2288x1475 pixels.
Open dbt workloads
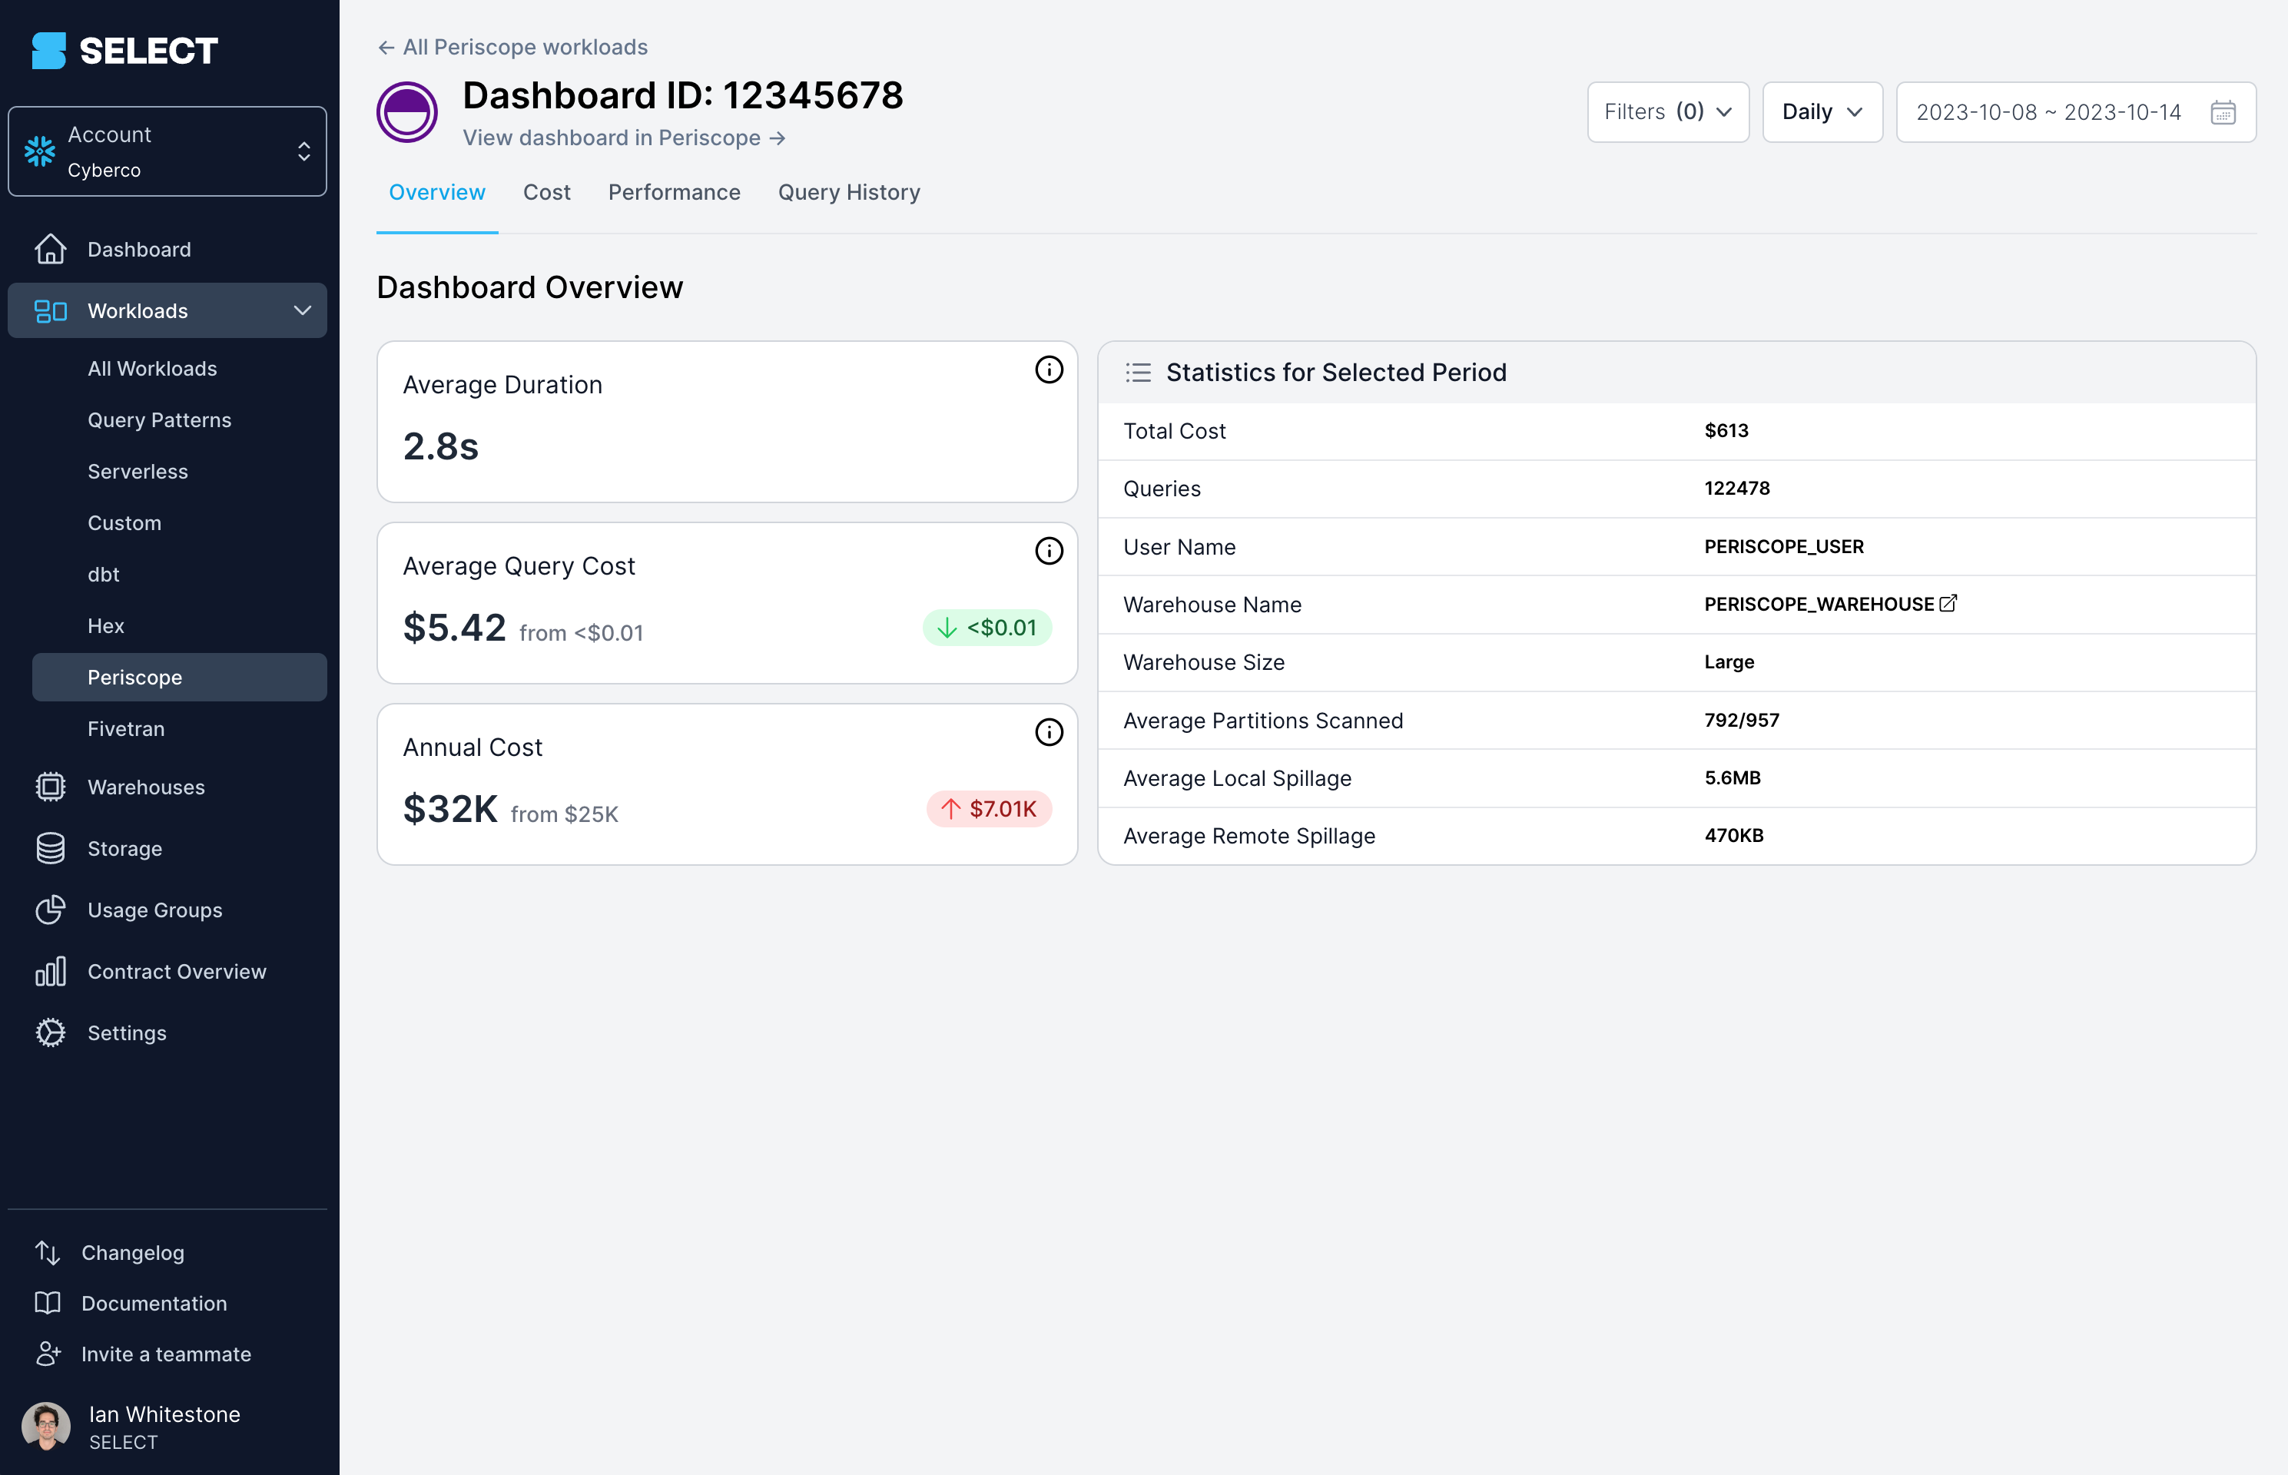tap(104, 575)
